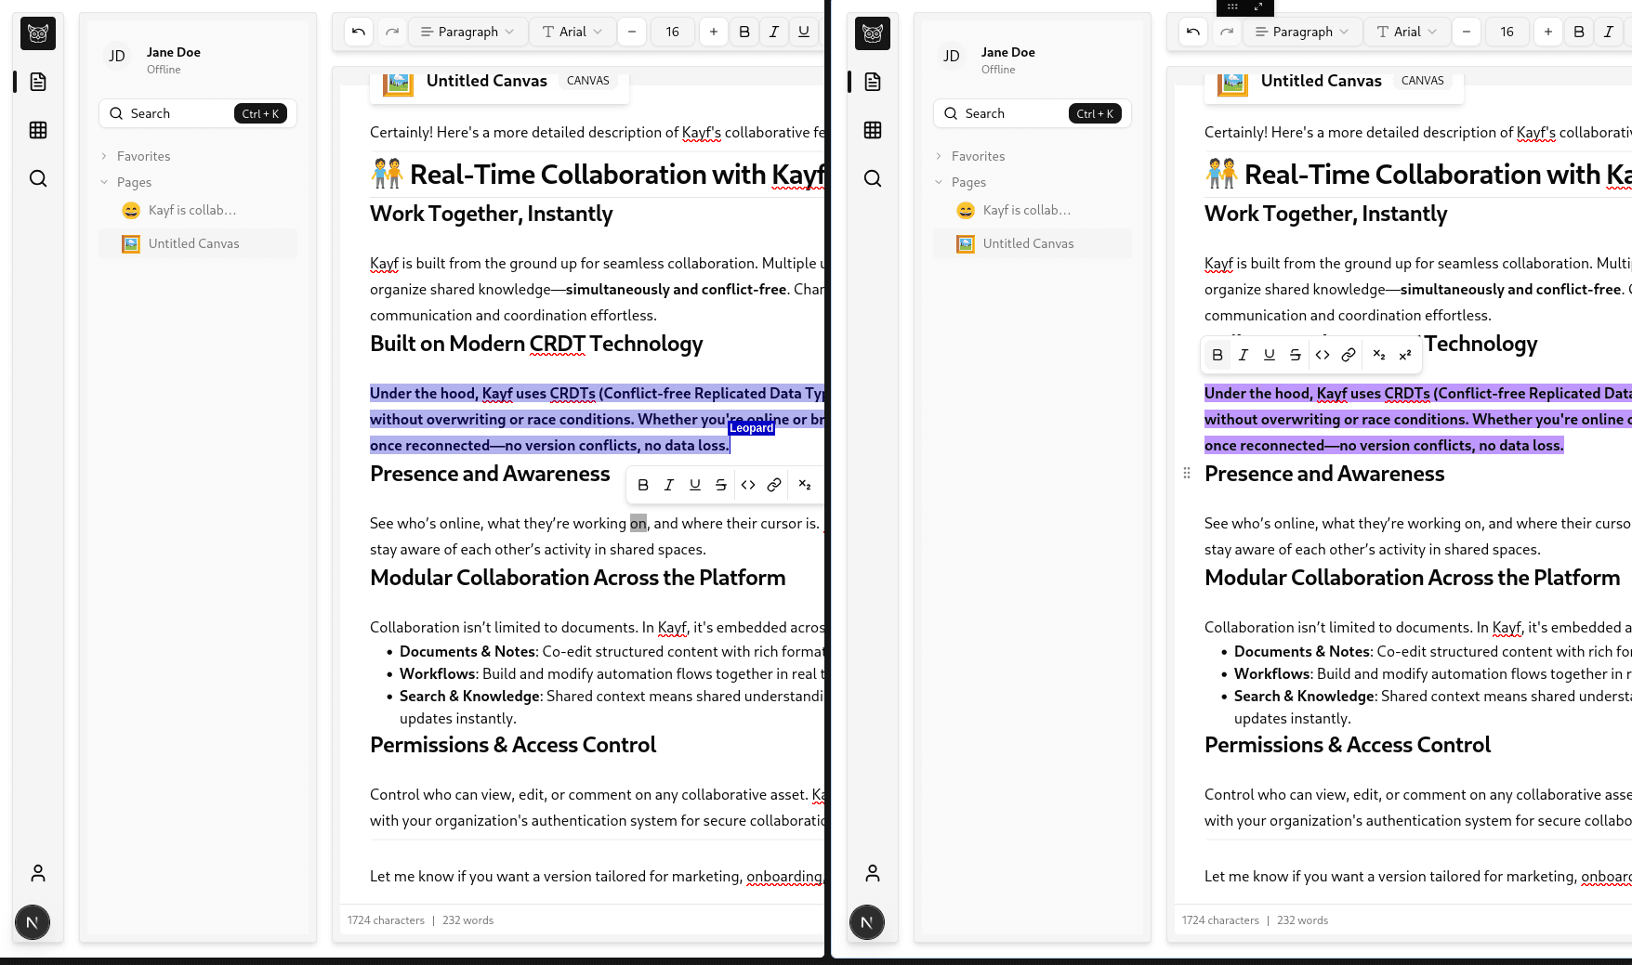
Task: Open the grid/table view icon in left window
Action: [x=38, y=130]
